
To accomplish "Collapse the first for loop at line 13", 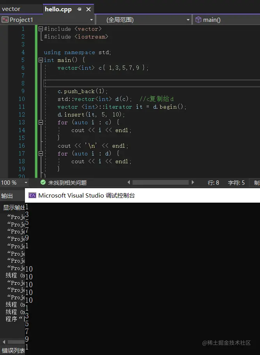I will click(x=41, y=122).
